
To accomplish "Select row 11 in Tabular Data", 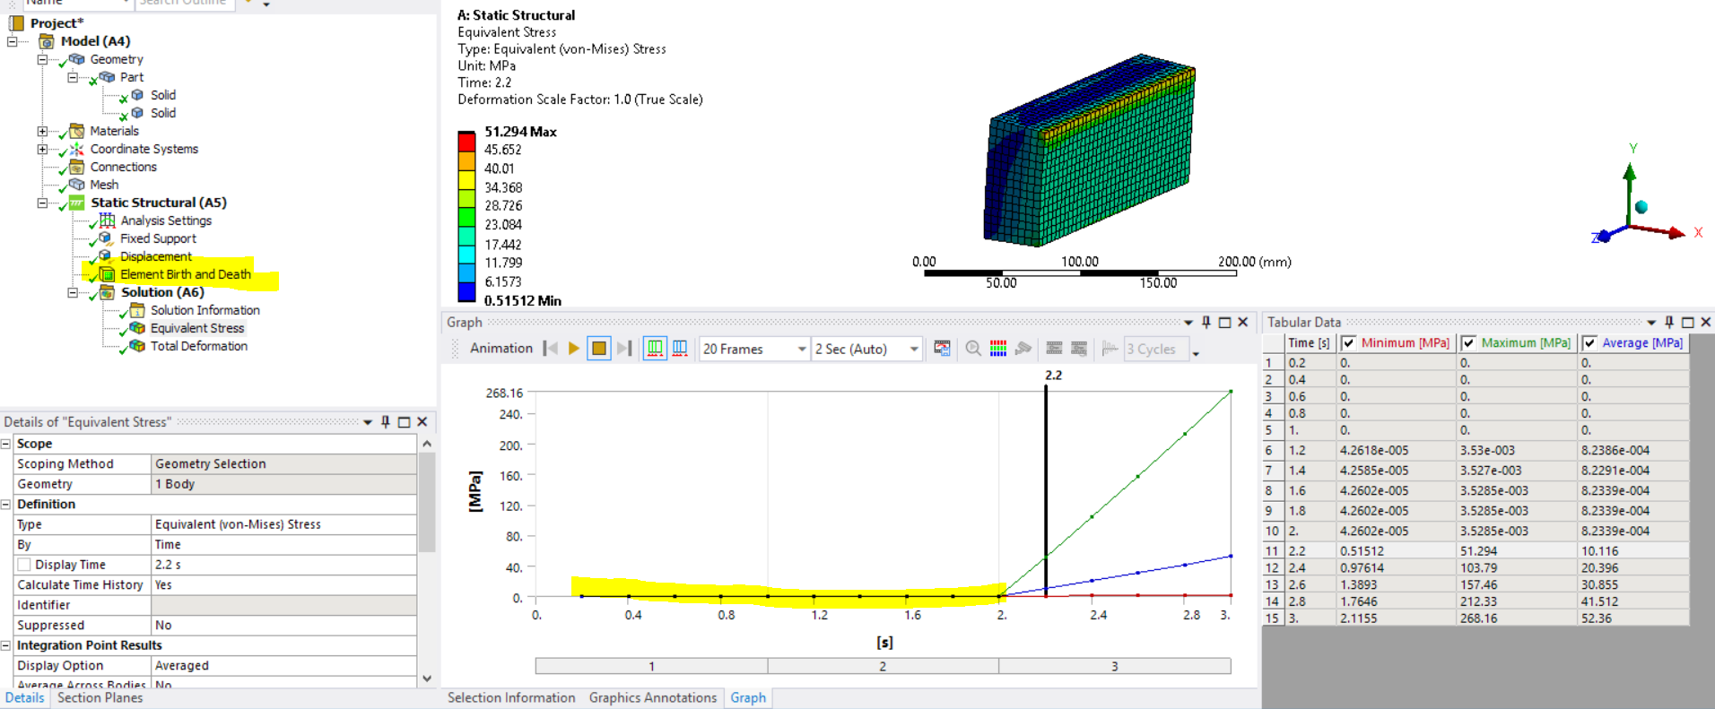I will click(1272, 551).
